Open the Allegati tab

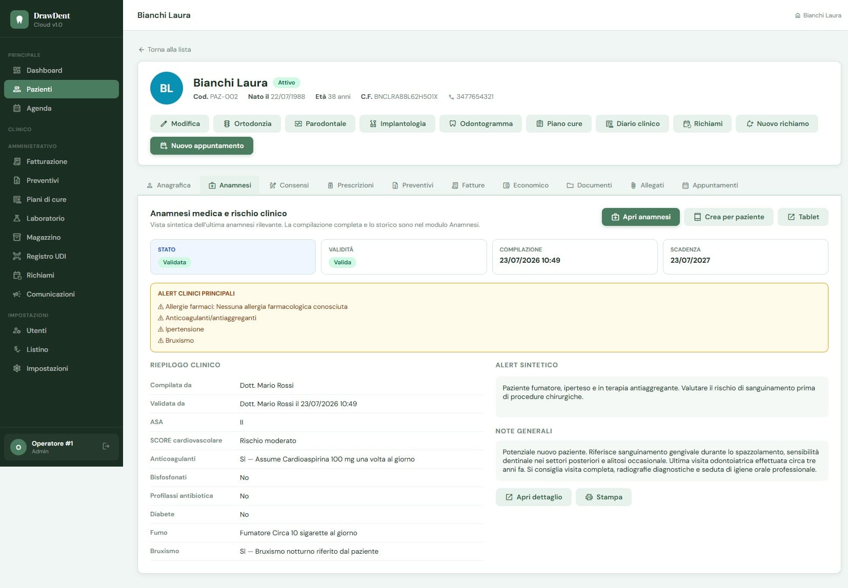click(647, 185)
